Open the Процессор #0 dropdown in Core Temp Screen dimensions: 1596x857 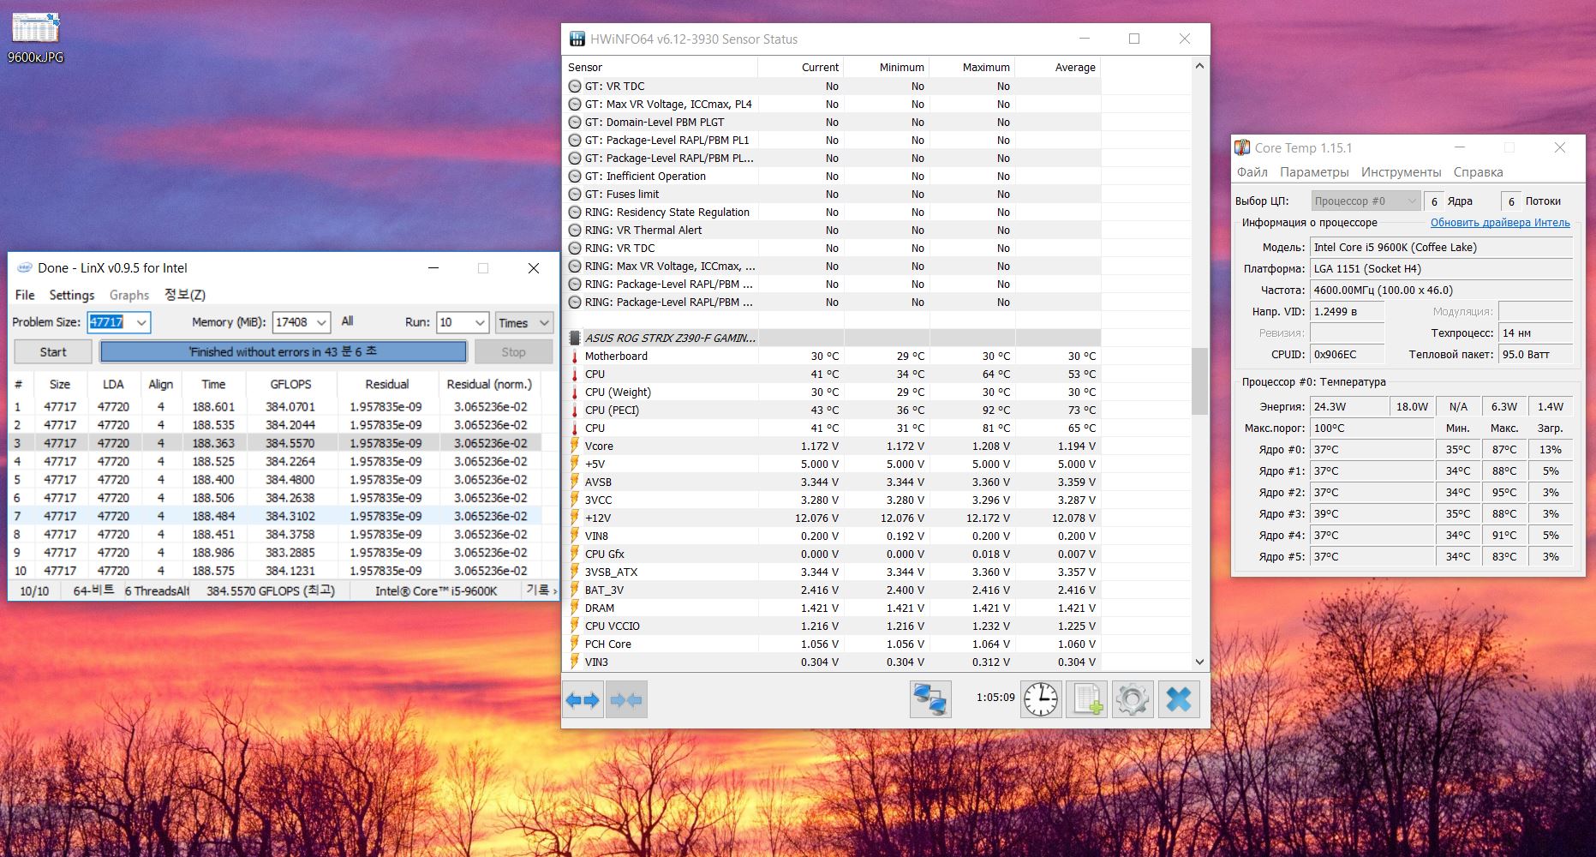[1366, 201]
